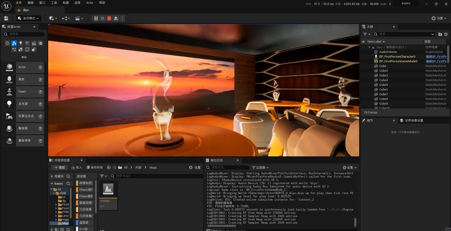The width and height of the screenshot is (451, 231).
Task: Open the Content Browser 设置 button
Action: point(195,168)
